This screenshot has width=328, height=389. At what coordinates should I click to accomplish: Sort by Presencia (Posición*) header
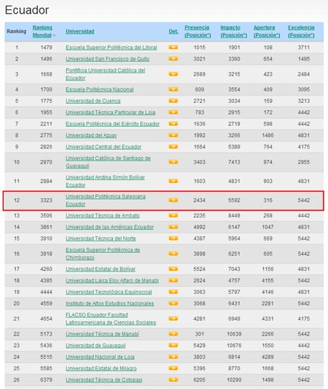point(198,31)
